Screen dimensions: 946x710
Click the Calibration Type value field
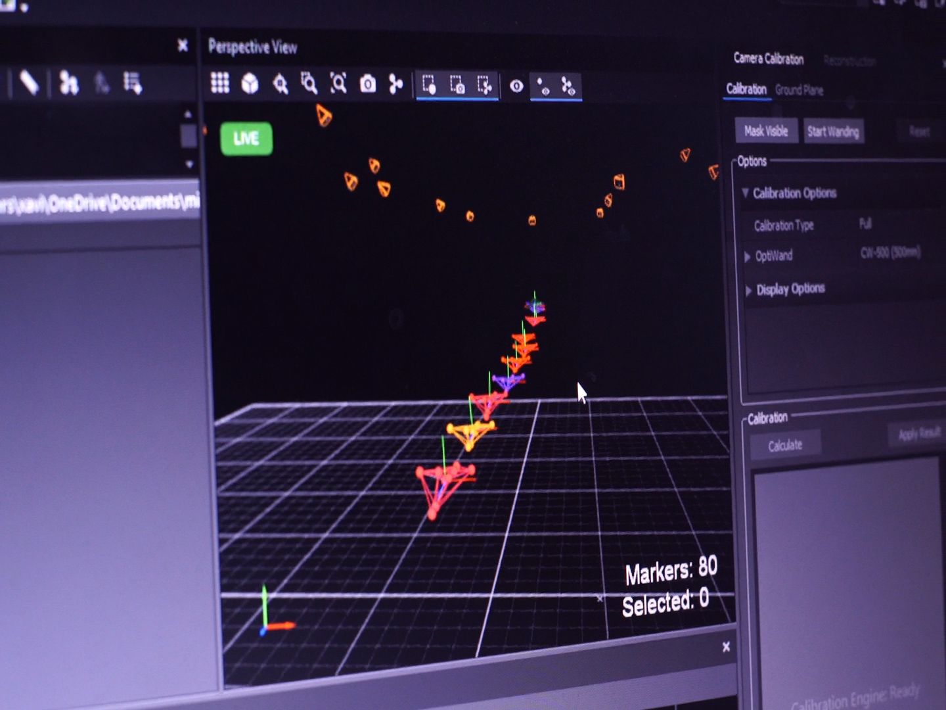click(x=865, y=224)
